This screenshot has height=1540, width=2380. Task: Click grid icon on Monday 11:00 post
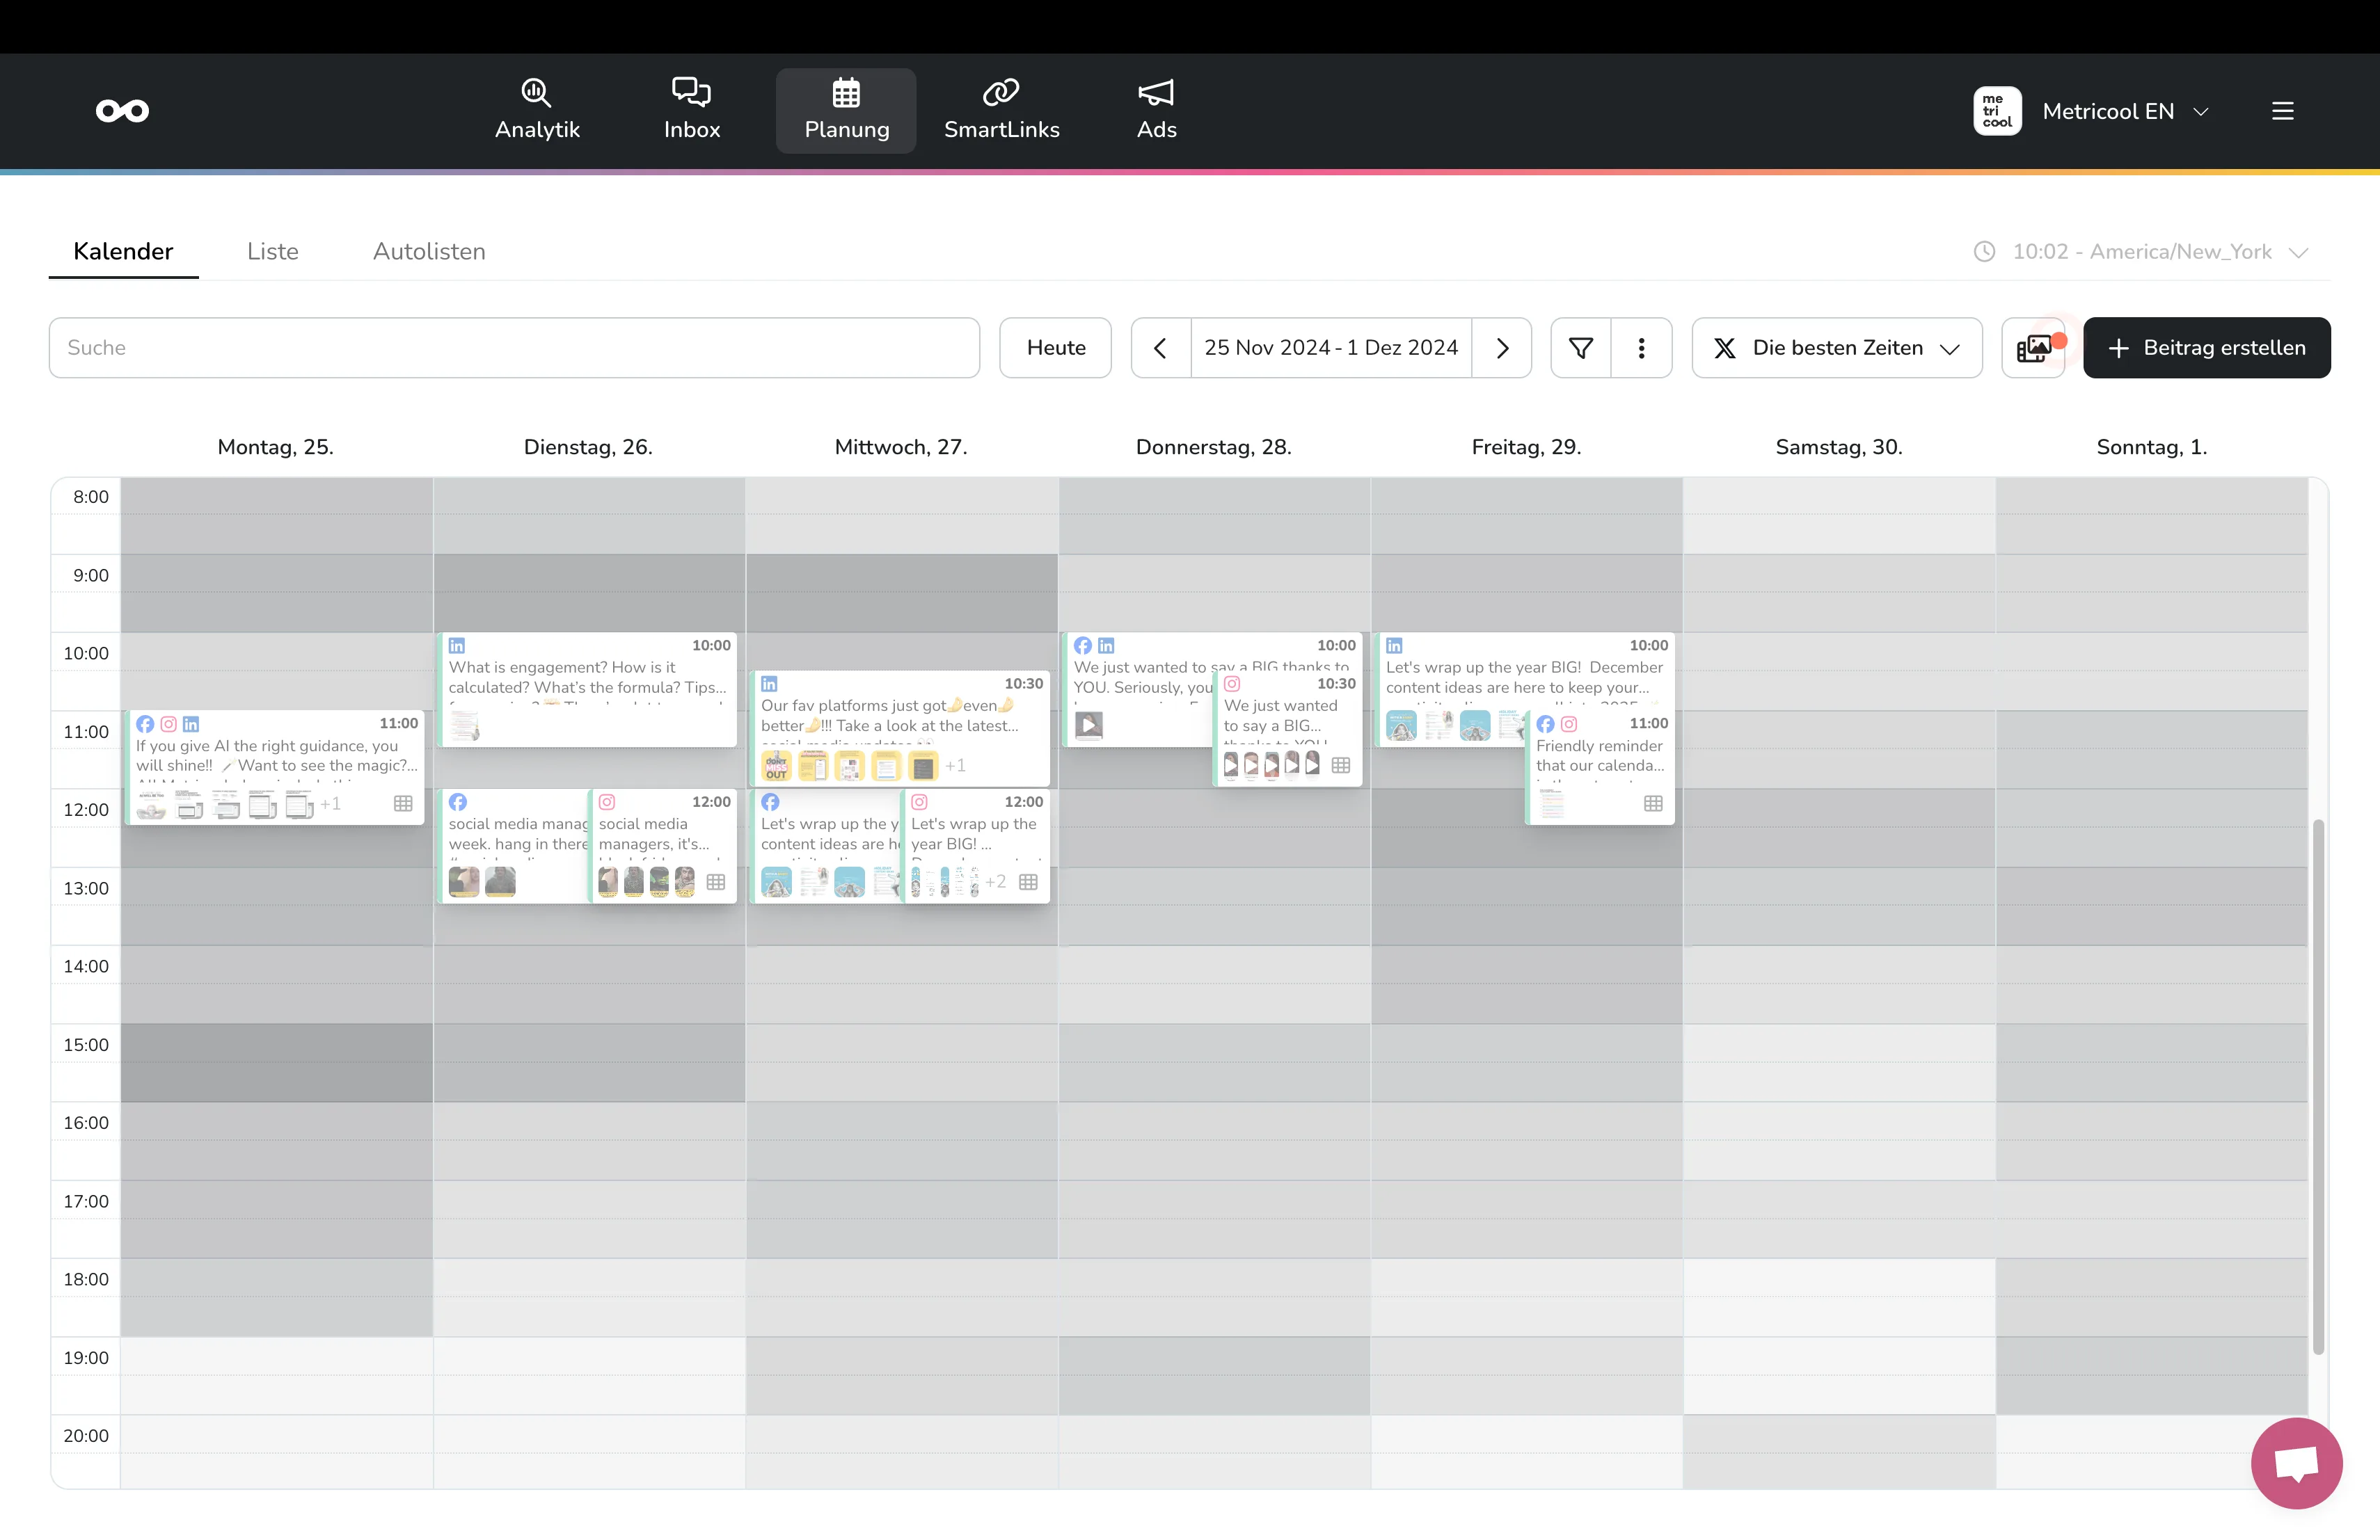pos(403,803)
